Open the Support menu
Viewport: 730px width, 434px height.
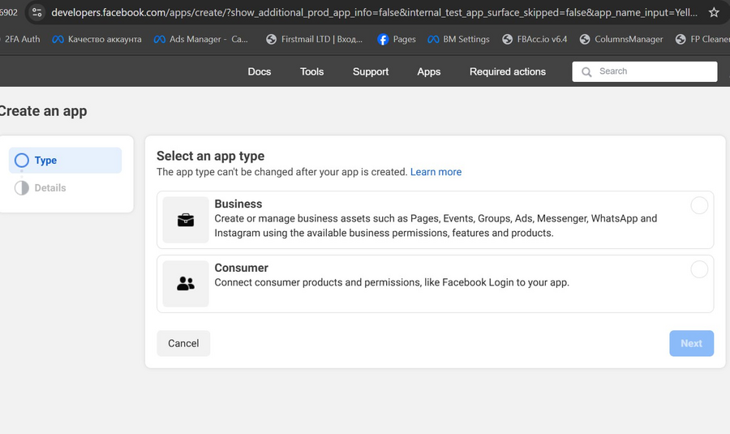[371, 71]
